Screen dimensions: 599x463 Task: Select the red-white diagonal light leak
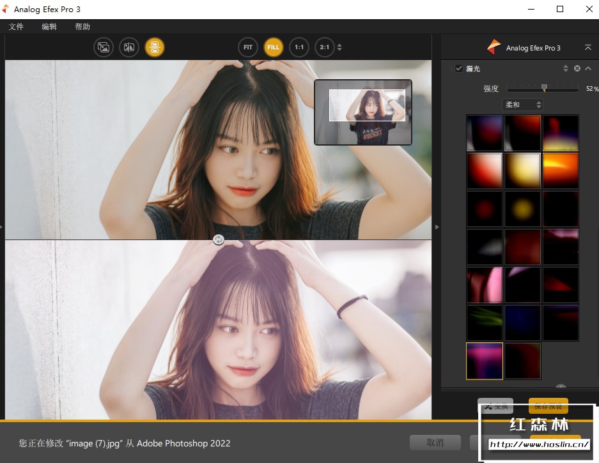[485, 171]
